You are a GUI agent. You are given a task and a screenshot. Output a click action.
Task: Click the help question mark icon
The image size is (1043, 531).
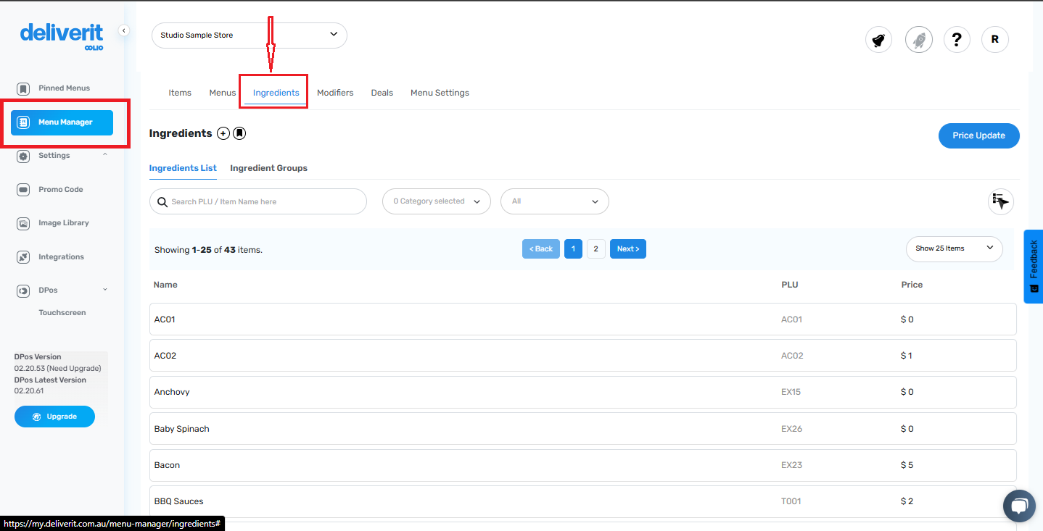pos(957,40)
